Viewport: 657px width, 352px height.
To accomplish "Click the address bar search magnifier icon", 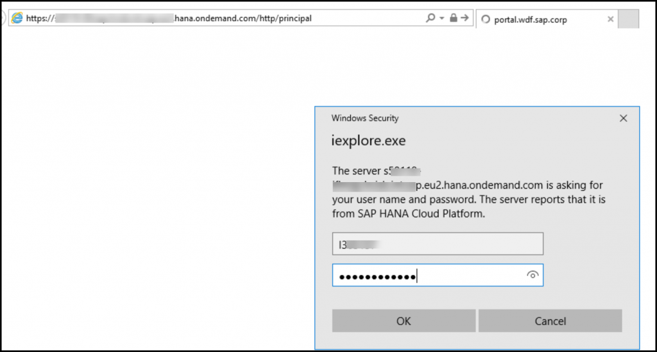I will pyautogui.click(x=431, y=18).
